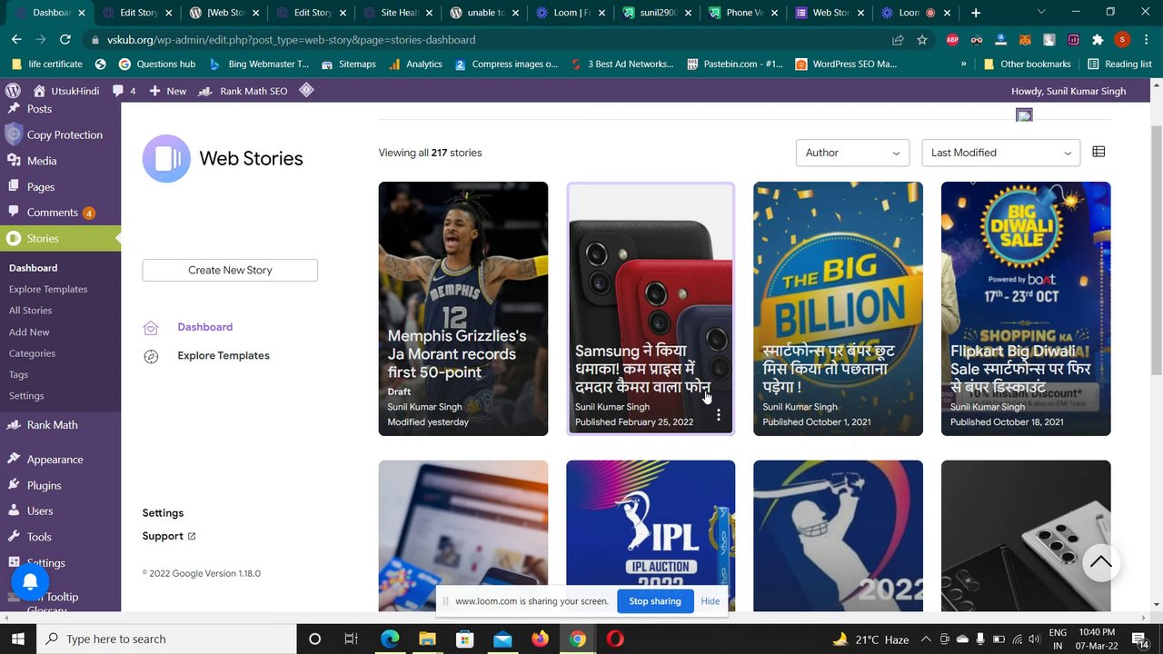Open the Other bookmarks folder
Screen dimensions: 1163x654
1028,64
